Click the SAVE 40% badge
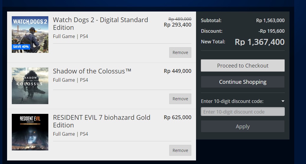This screenshot has height=164, width=306. pos(21,47)
